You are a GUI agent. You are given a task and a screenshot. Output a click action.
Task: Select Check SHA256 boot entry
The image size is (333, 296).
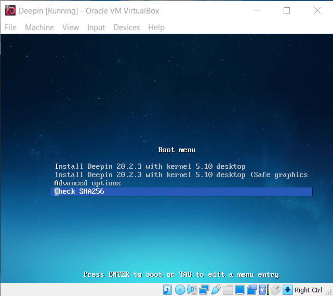(x=182, y=192)
